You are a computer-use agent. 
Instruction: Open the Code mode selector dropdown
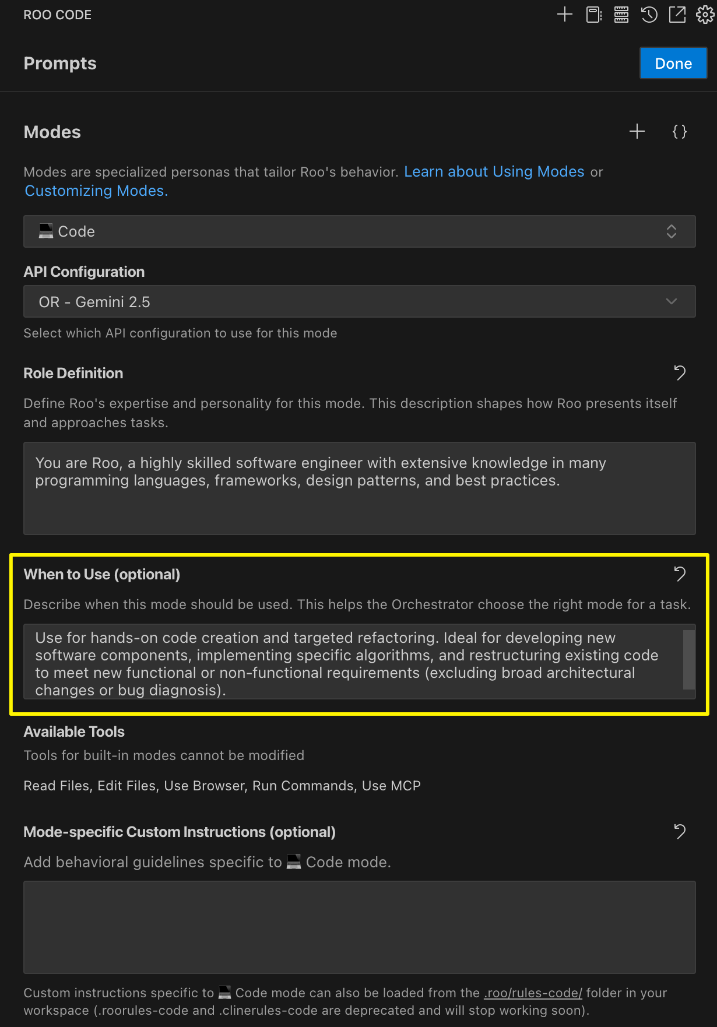coord(359,231)
